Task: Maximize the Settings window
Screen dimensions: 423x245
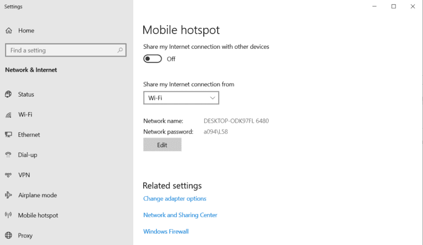Action: click(x=393, y=7)
